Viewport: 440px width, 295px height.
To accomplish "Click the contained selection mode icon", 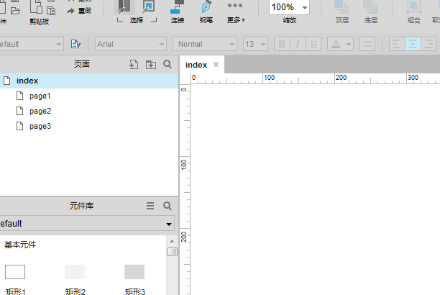I will [x=148, y=7].
